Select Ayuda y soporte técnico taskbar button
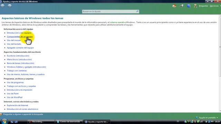Viewport: 221px width, 124px height. pos(97,122)
